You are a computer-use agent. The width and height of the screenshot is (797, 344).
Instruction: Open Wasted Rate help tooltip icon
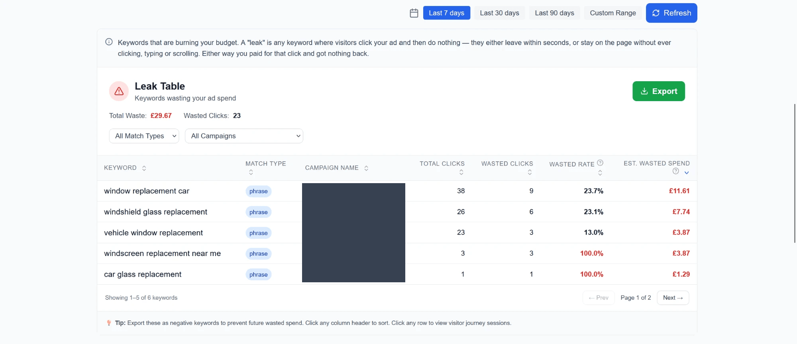pos(600,163)
